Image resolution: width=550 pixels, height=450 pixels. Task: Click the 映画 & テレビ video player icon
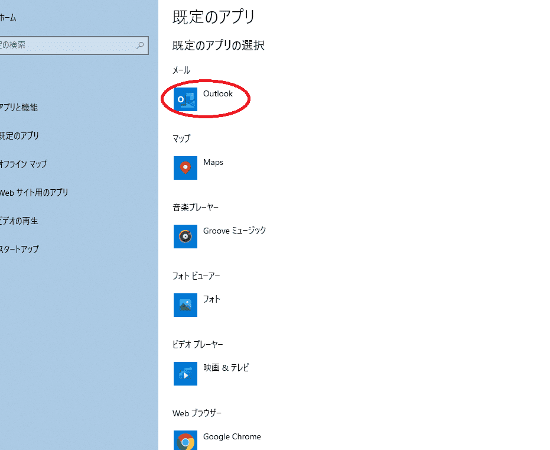185,374
